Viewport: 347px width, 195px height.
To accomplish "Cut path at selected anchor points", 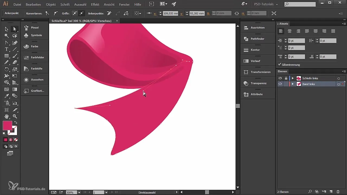I will tap(126, 13).
